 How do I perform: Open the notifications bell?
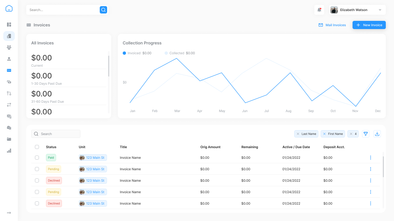pos(319,10)
